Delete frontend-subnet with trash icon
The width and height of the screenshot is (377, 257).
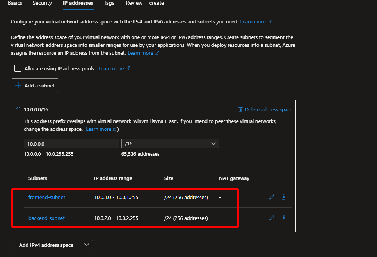click(x=284, y=197)
